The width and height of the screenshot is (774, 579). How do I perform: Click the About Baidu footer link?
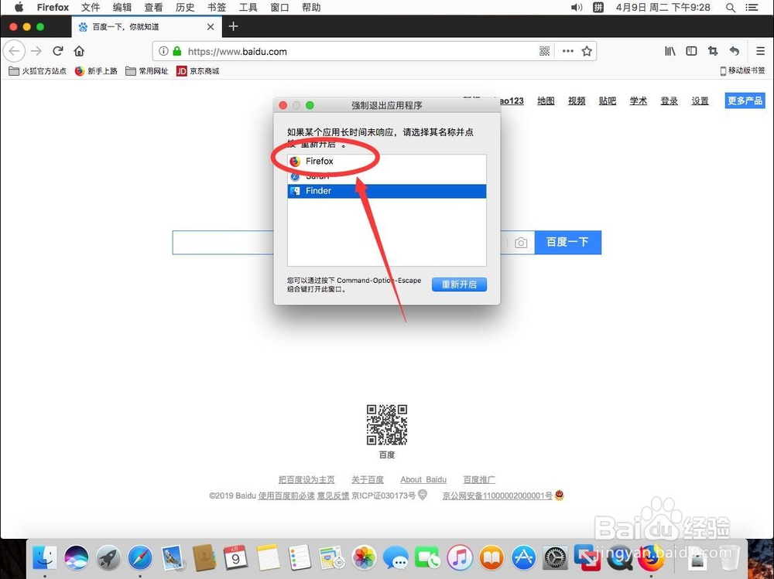point(423,479)
